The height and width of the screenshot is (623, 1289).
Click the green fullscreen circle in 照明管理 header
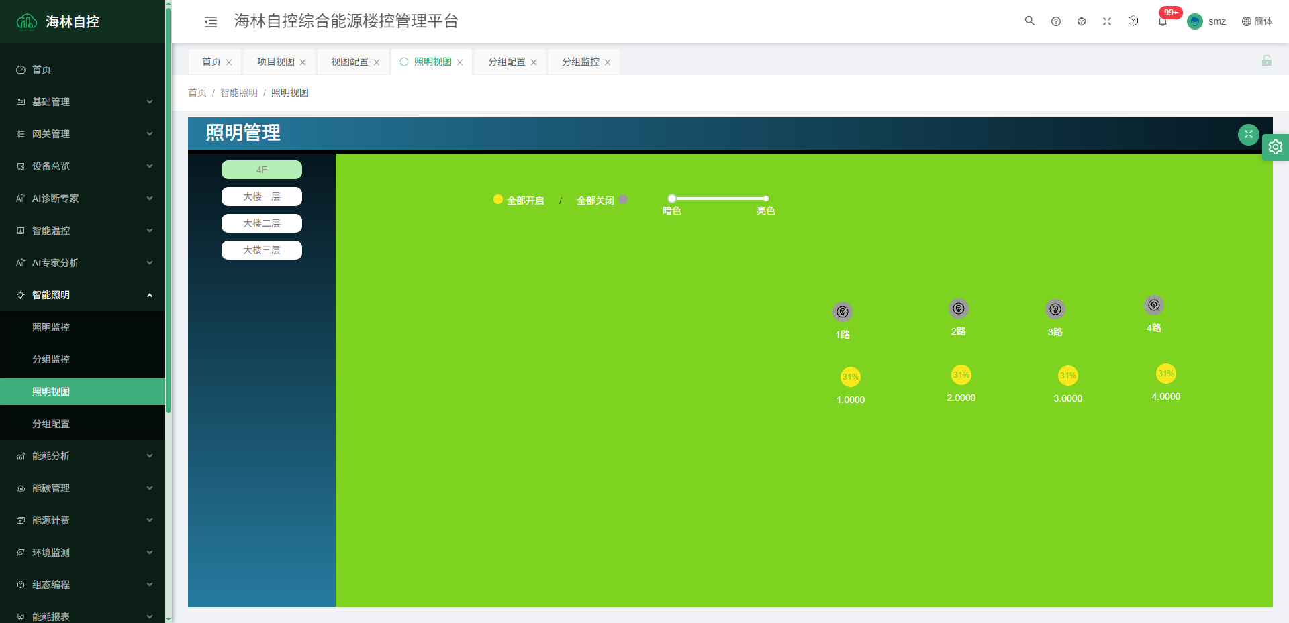1249,135
